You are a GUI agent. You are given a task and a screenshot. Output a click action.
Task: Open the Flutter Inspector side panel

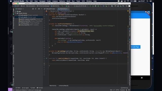(130, 21)
